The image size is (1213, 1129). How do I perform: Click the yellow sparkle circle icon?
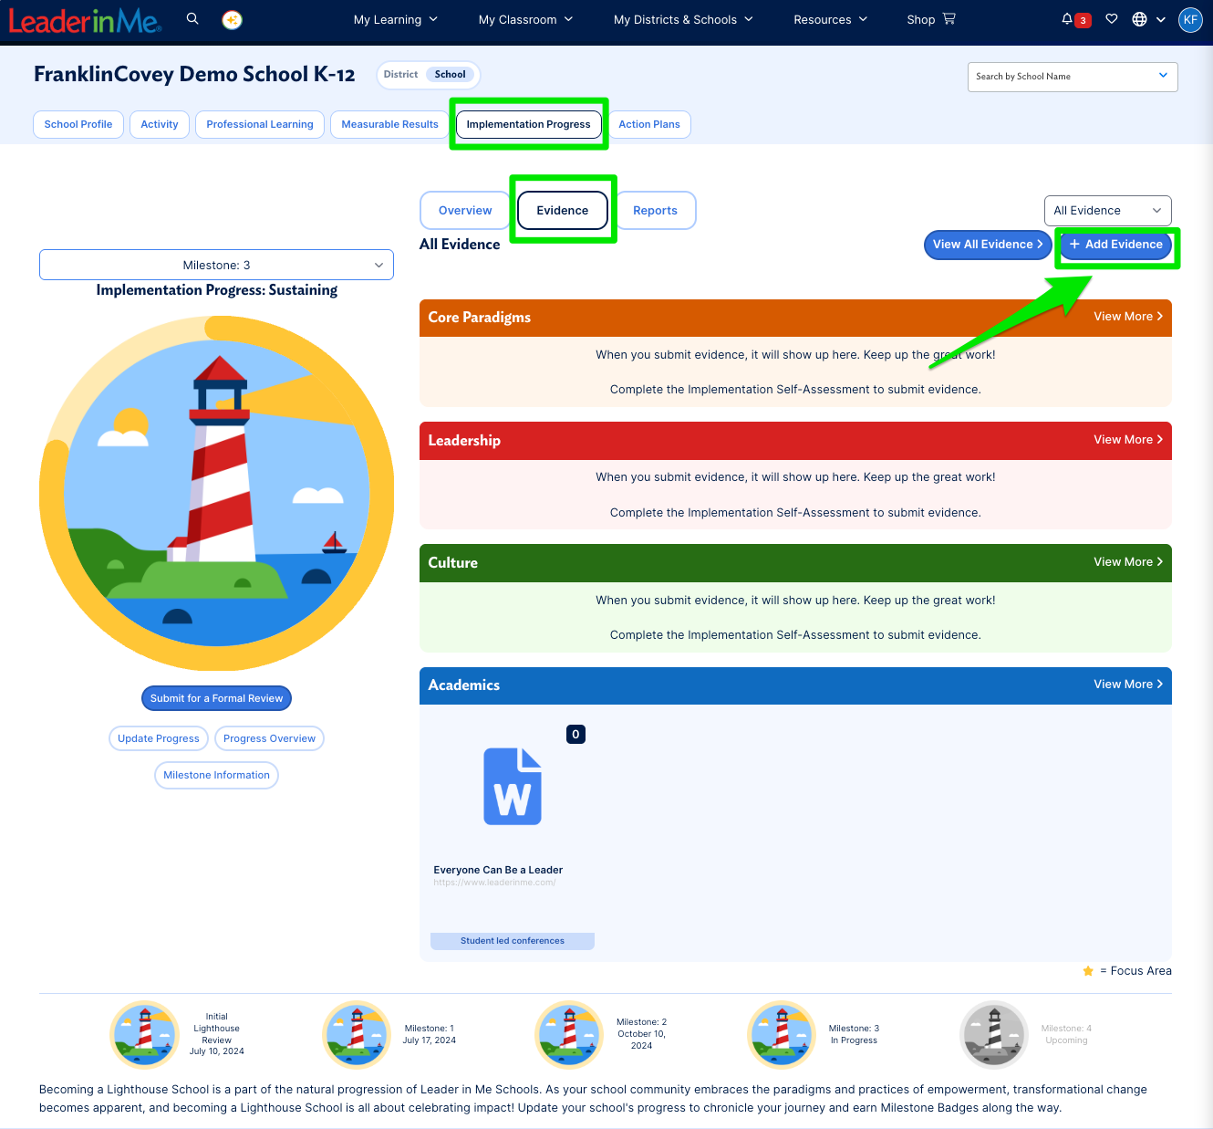point(233,19)
